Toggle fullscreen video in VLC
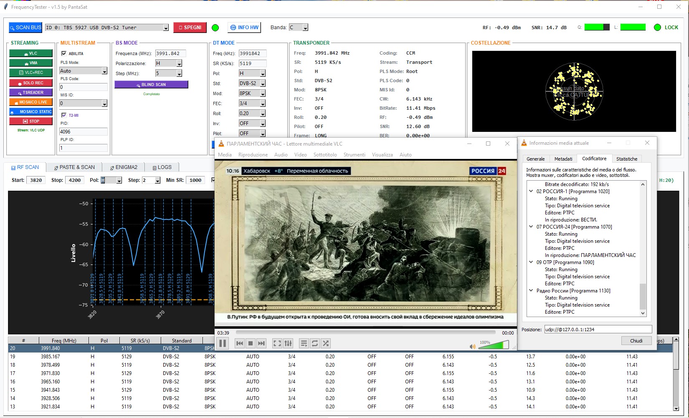 [277, 343]
